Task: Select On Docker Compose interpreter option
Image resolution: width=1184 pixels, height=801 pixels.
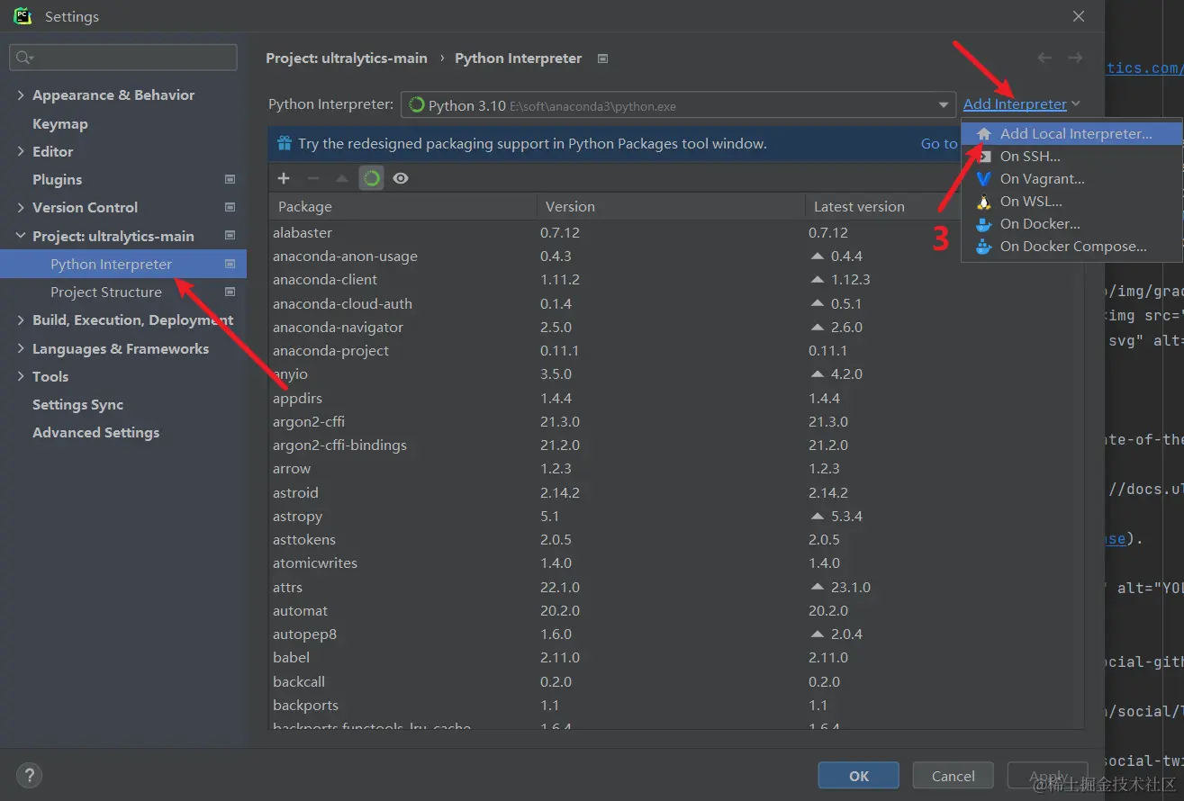Action: pos(1071,246)
